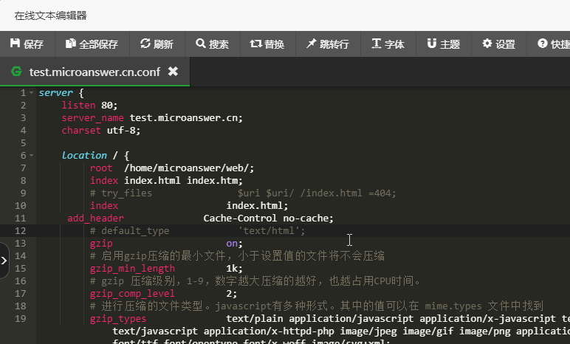Close the test.microanswer.cn.conf tab
Image resolution: width=570 pixels, height=344 pixels.
[173, 72]
